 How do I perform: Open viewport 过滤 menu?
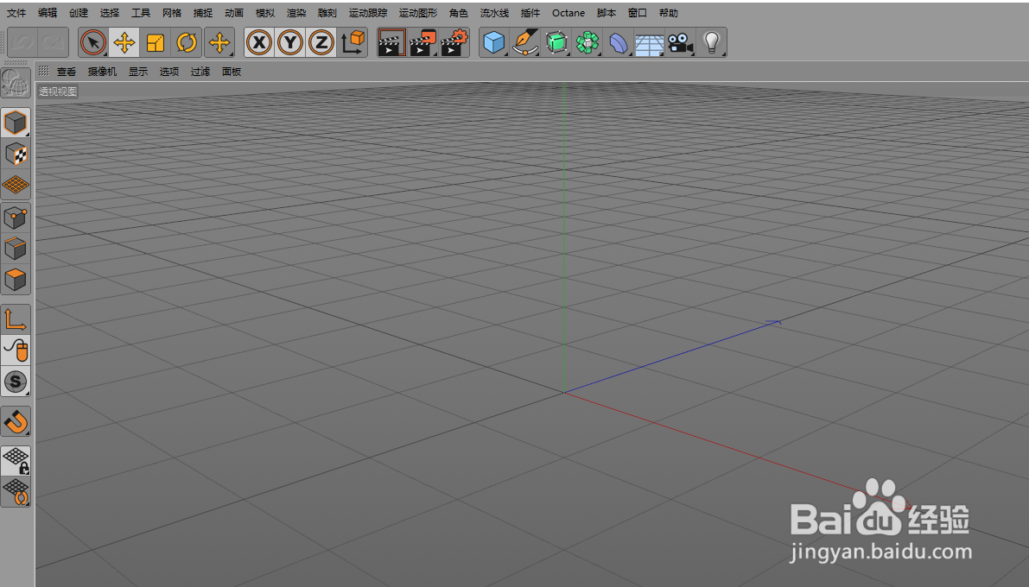click(x=200, y=72)
